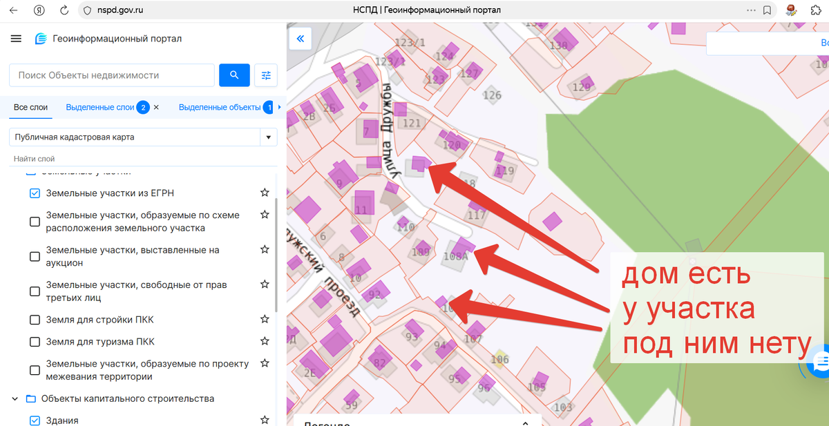Collapse the Объекты капитального строительства group
This screenshot has width=829, height=426.
point(15,398)
